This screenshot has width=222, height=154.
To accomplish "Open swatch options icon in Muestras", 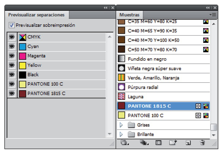I will click(158, 143).
